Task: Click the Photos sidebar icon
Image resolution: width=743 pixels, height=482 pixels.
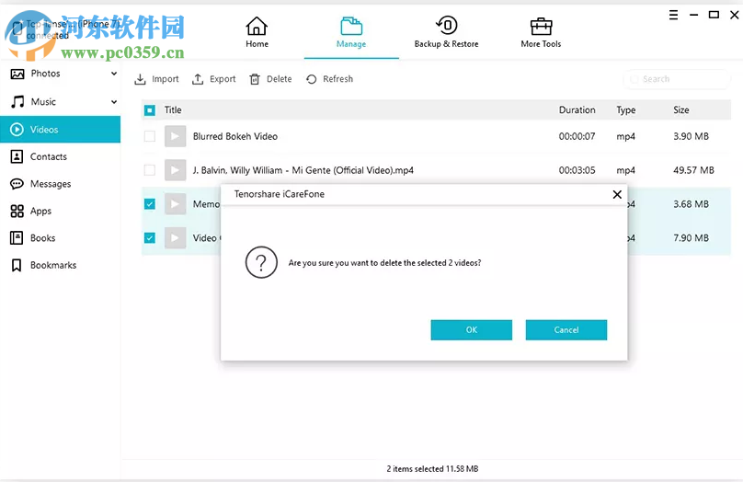Action: pyautogui.click(x=17, y=74)
